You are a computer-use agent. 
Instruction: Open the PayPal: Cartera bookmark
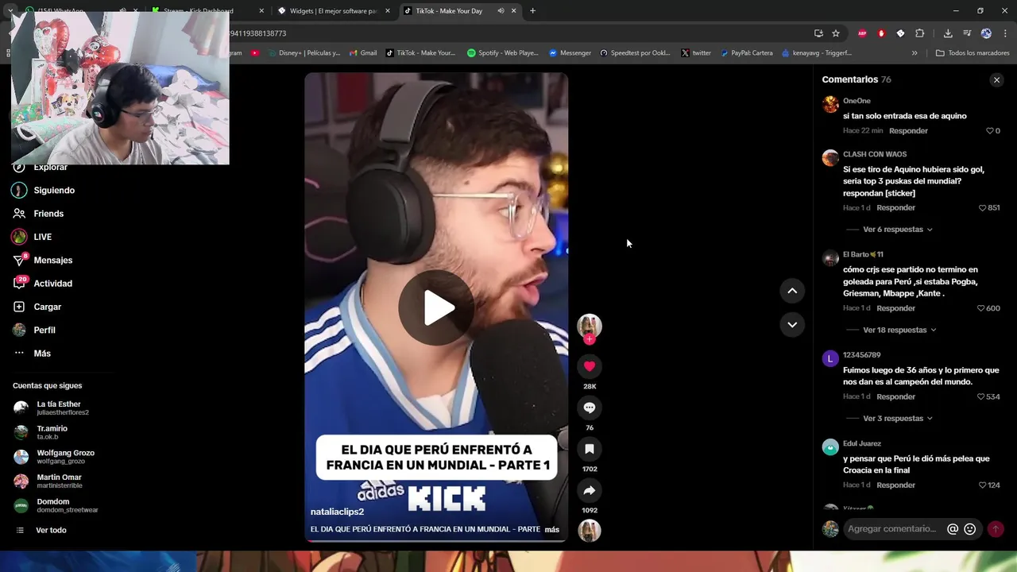click(747, 53)
